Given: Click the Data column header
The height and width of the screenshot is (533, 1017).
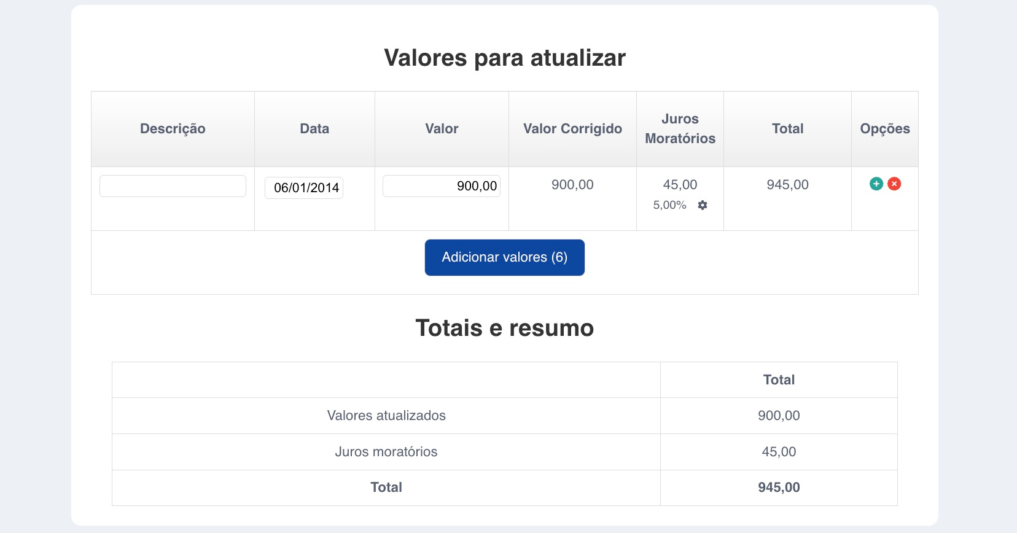Looking at the screenshot, I should pos(314,129).
